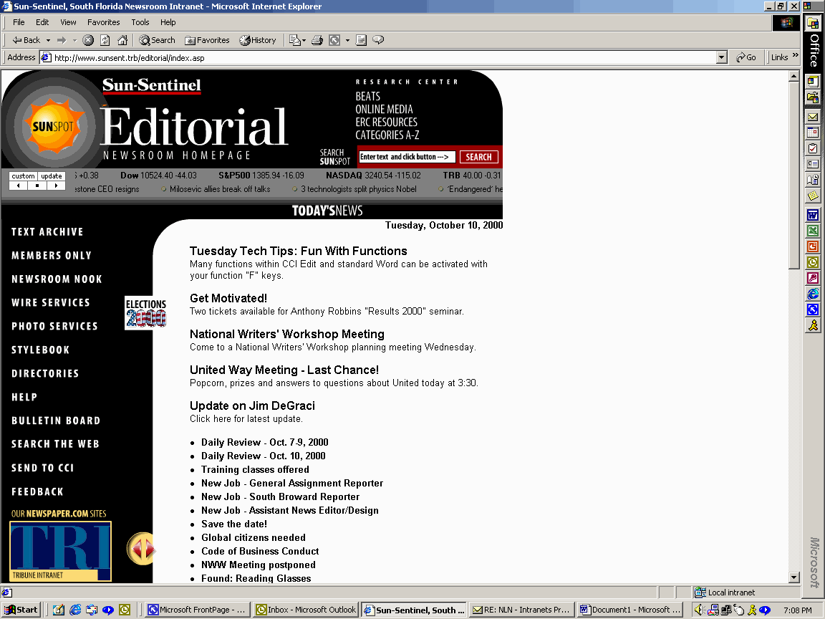825x619 pixels.
Task: Click the ticker update button
Action: click(x=52, y=176)
